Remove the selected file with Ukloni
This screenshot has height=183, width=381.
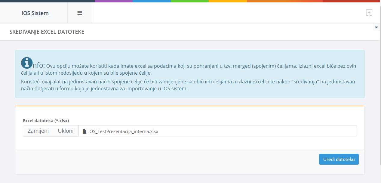pos(66,131)
